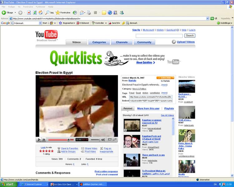234x187 pixels.
Task: Open the Backspace - FLOAT video thumbnail
Action: pos(187,86)
